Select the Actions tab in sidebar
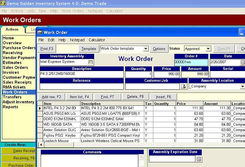The height and width of the screenshot is (167, 245). (x=12, y=29)
